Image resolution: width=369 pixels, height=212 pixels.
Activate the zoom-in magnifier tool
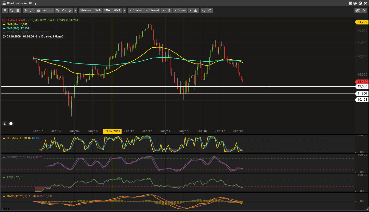pyautogui.click(x=203, y=10)
